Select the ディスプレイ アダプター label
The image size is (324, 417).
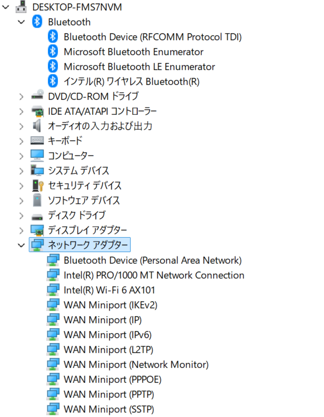coord(88,231)
